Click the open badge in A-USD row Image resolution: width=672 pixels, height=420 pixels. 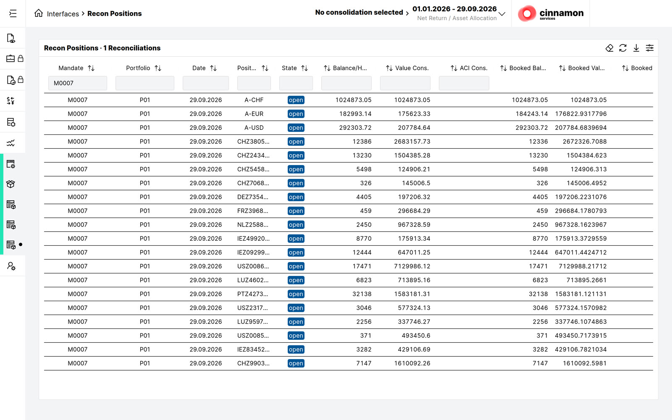click(x=296, y=128)
